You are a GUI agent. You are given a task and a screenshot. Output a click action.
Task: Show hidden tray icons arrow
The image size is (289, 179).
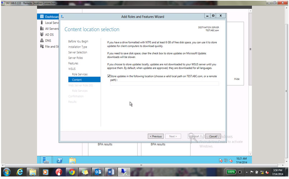coord(247,172)
